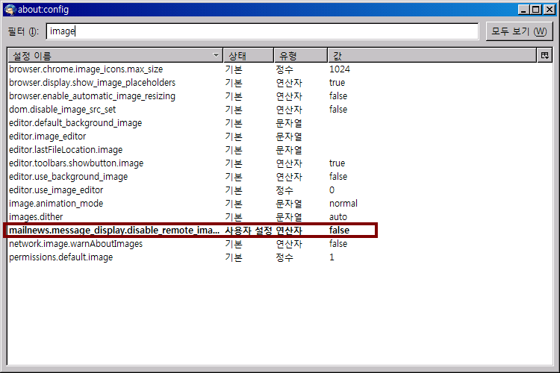The width and height of the screenshot is (560, 373).
Task: Maximize the about:config window
Action: 536,10
